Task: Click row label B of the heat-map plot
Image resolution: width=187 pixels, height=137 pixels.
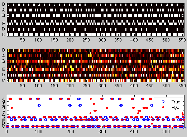Action: 4,50
